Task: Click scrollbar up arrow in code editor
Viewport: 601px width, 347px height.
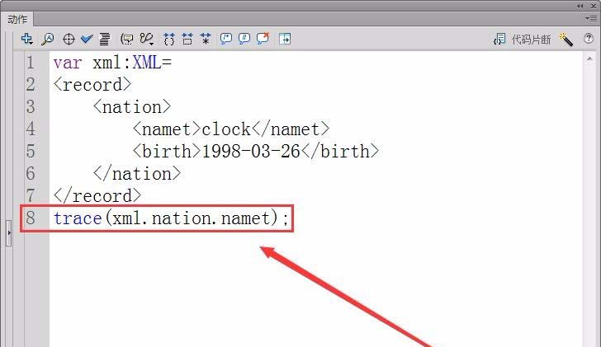Action: coord(589,59)
